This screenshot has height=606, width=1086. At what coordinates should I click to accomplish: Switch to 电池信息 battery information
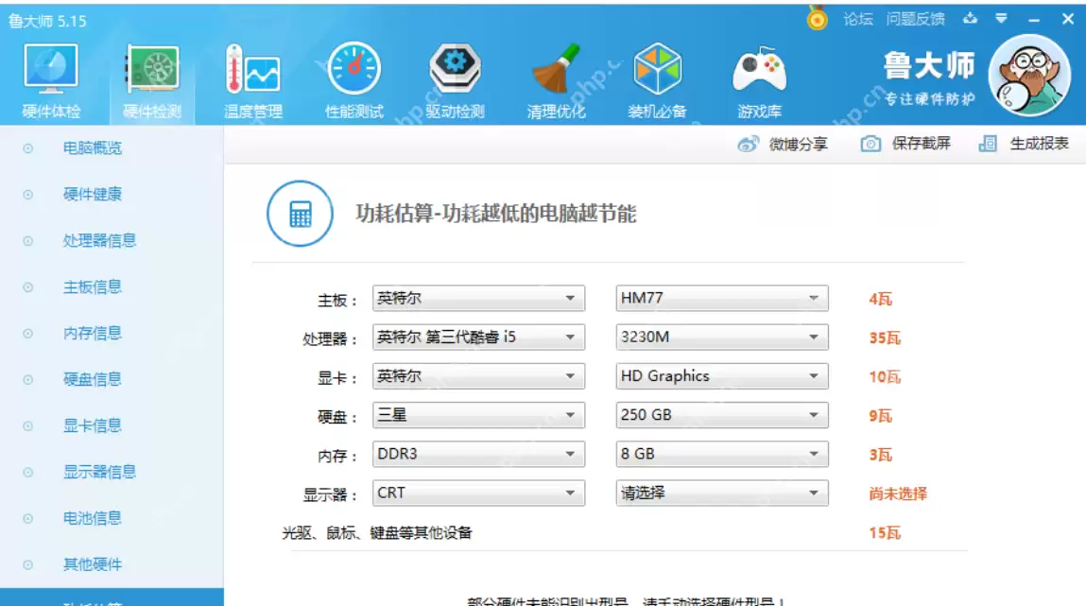click(x=92, y=518)
